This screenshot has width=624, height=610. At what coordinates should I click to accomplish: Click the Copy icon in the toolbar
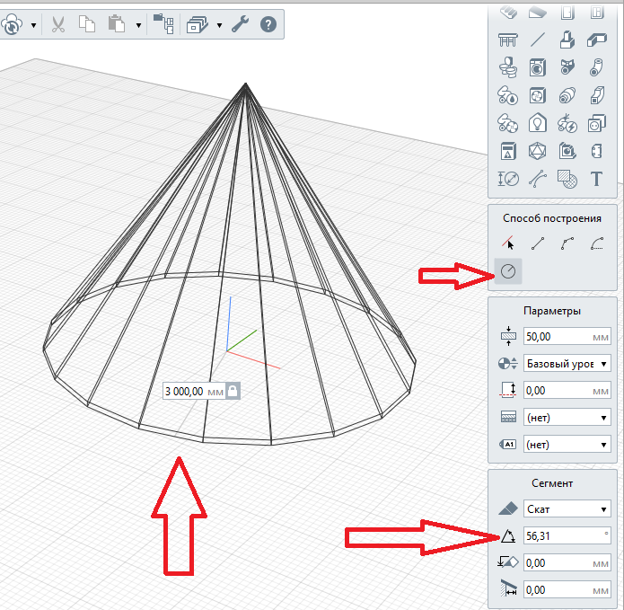click(87, 24)
